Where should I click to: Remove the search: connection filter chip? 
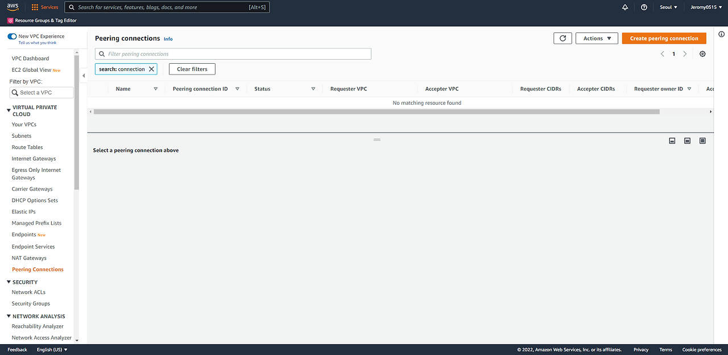tap(151, 69)
